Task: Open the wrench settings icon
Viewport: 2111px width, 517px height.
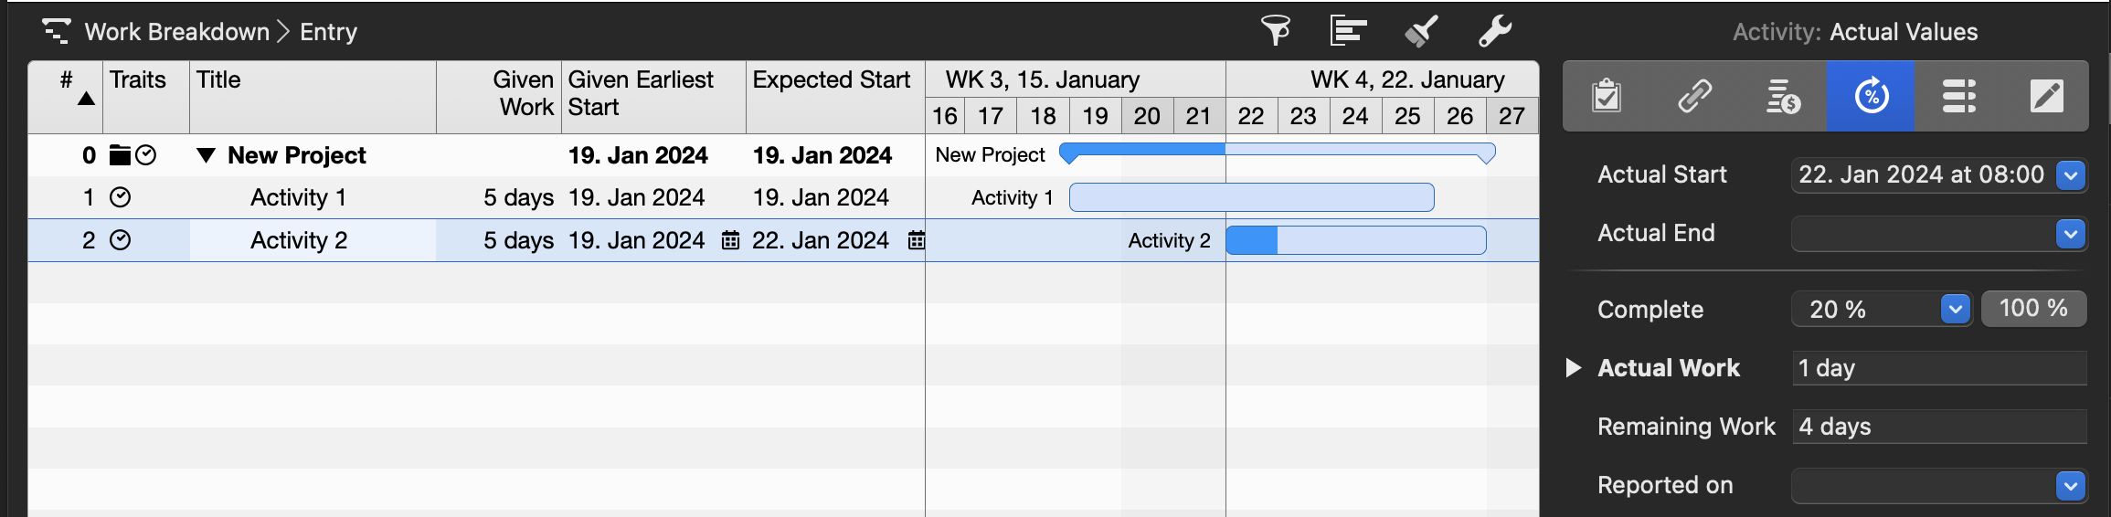Action: pos(1495,31)
